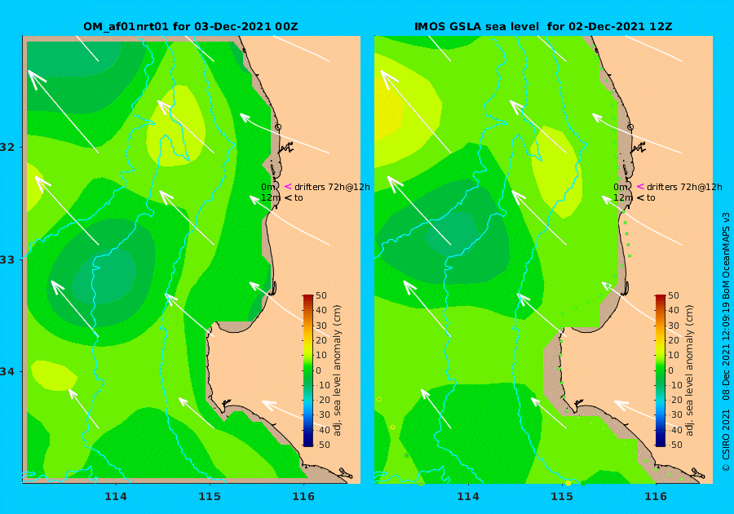Image resolution: width=734 pixels, height=514 pixels.
Task: Click the '12m' depth label in right map
Action: pyautogui.click(x=623, y=198)
